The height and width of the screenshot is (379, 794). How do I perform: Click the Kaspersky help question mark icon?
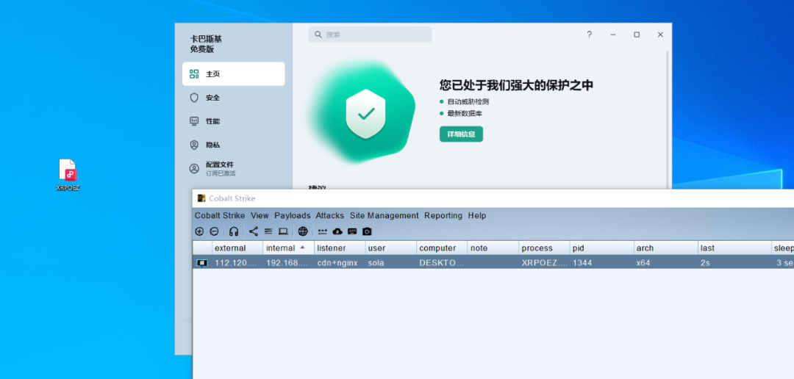[x=590, y=35]
